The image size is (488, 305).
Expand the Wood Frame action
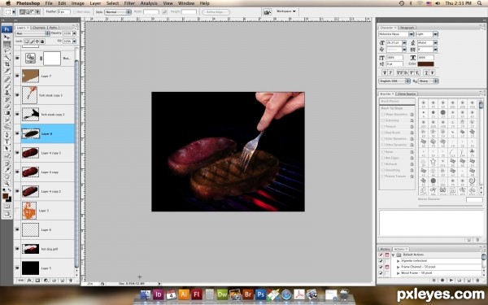[x=399, y=273]
